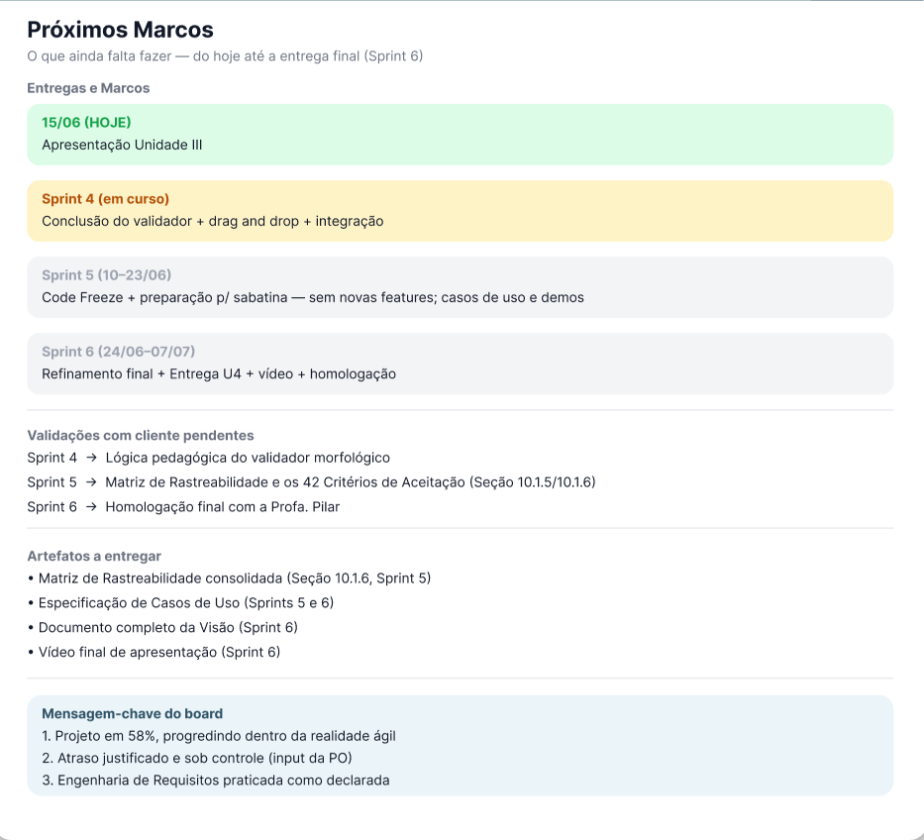This screenshot has height=840, width=924.
Task: Select the Vídeo final de apresentação bullet
Action: click(154, 652)
